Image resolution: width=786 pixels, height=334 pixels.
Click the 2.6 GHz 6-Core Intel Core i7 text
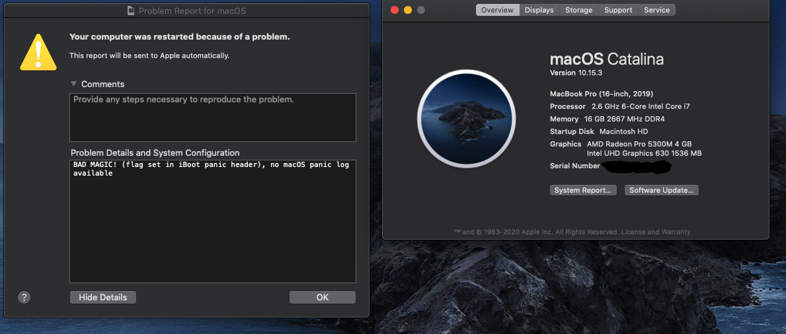641,106
